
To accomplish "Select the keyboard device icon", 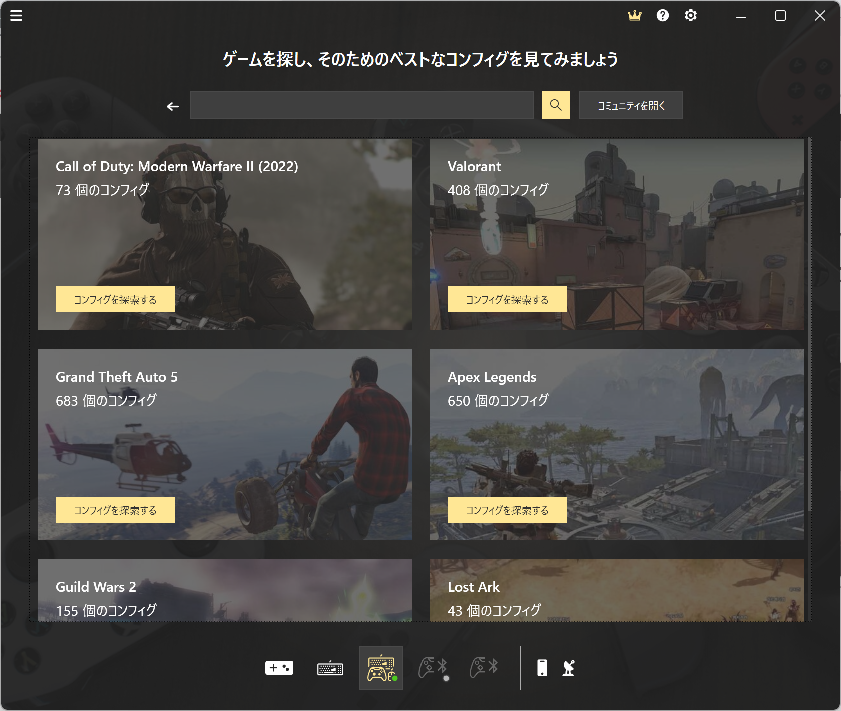I will (x=330, y=668).
